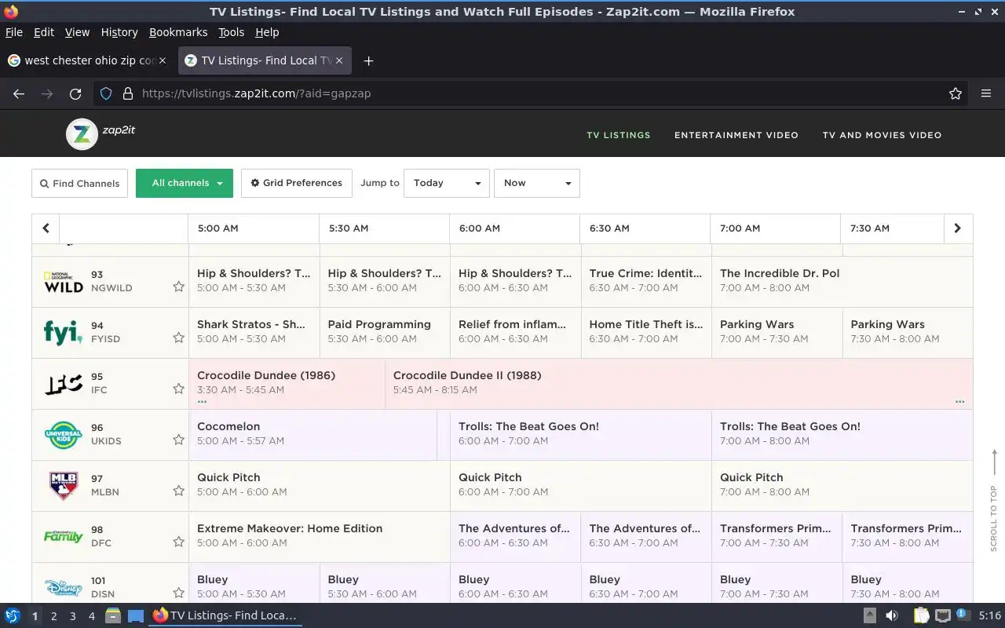Open the Now time dropdown

[x=537, y=183]
